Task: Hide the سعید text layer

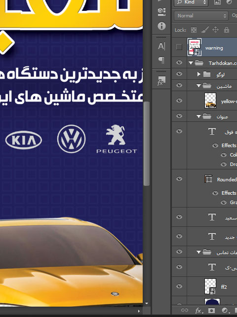Action: click(179, 217)
